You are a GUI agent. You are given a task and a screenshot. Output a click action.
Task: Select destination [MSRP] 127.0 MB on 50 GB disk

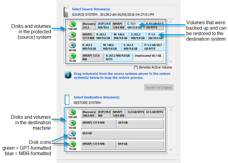pos(98,124)
